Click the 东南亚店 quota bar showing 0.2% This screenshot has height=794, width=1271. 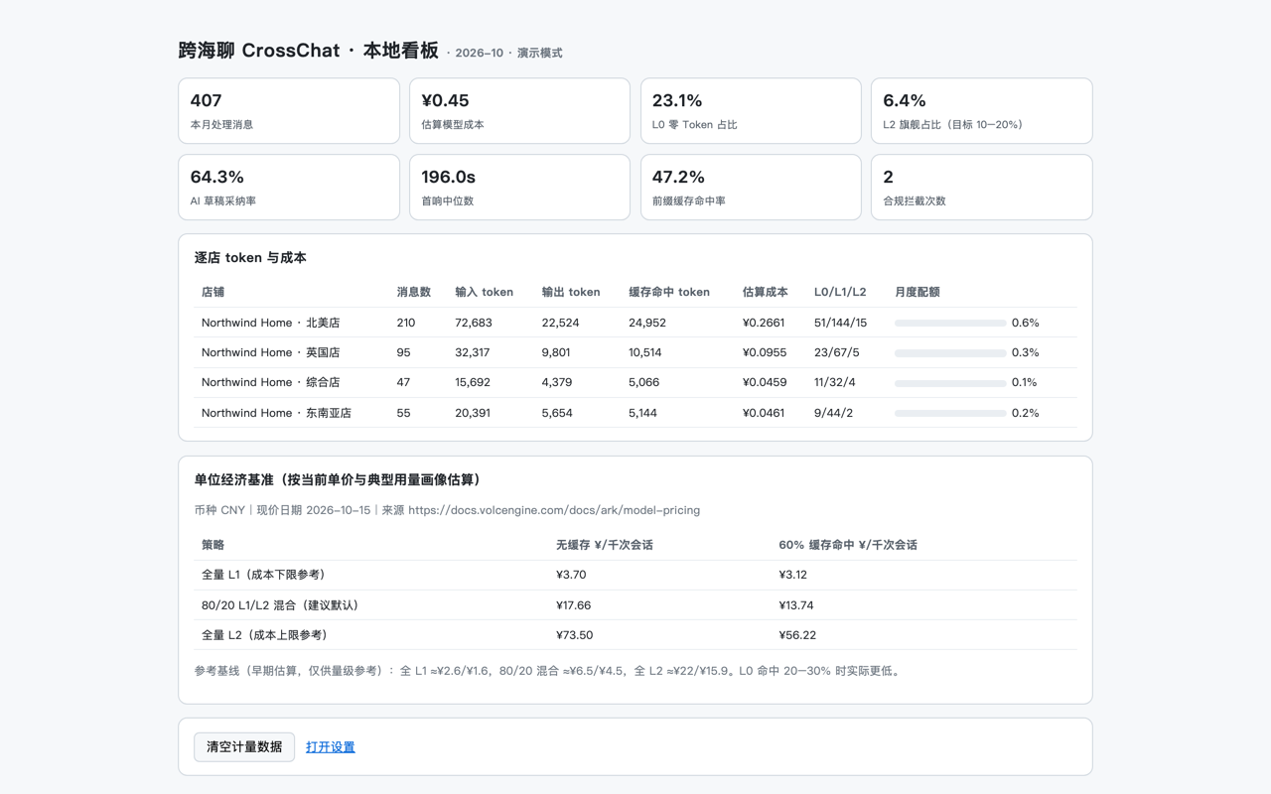tap(950, 413)
